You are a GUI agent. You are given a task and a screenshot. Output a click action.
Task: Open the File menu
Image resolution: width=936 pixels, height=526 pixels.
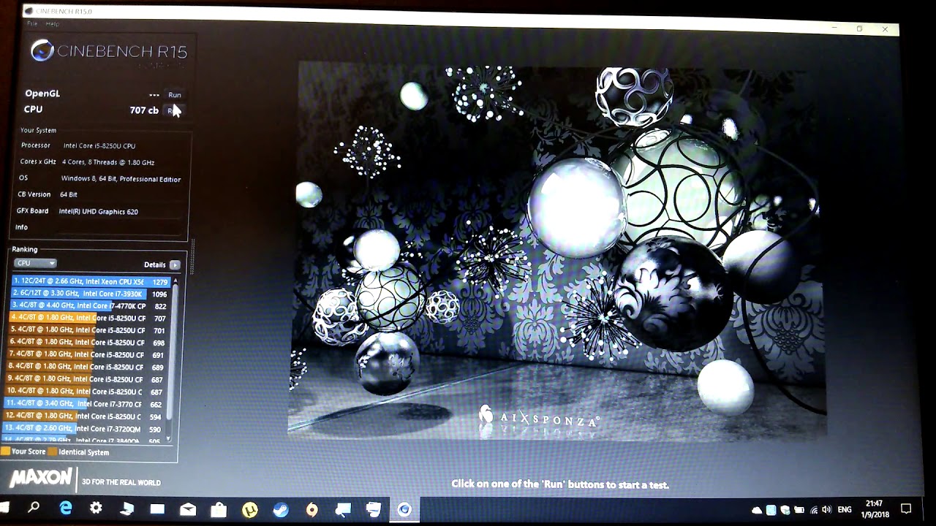32,23
